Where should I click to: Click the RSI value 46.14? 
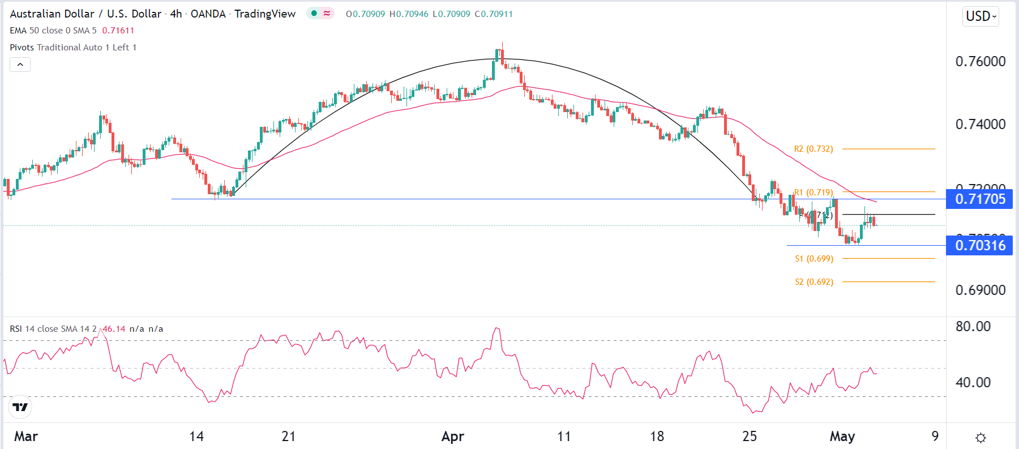click(x=114, y=329)
